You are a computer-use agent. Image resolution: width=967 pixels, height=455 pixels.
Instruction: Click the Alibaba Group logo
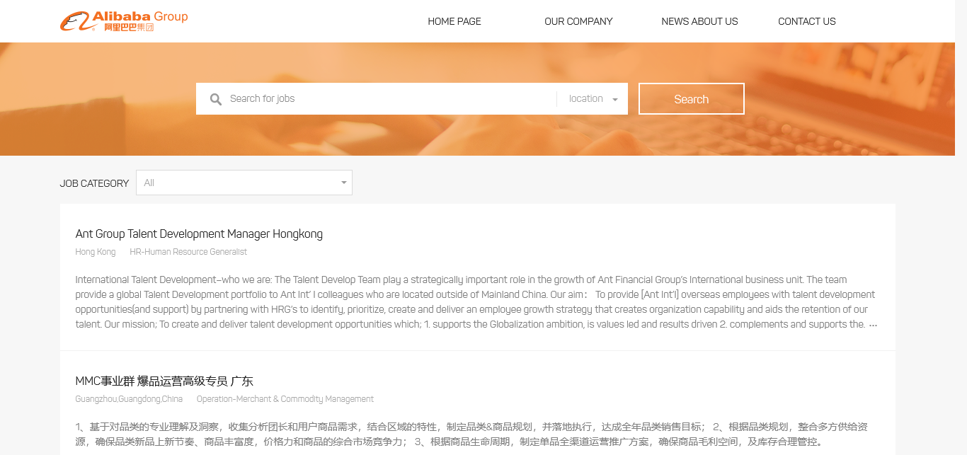[124, 21]
